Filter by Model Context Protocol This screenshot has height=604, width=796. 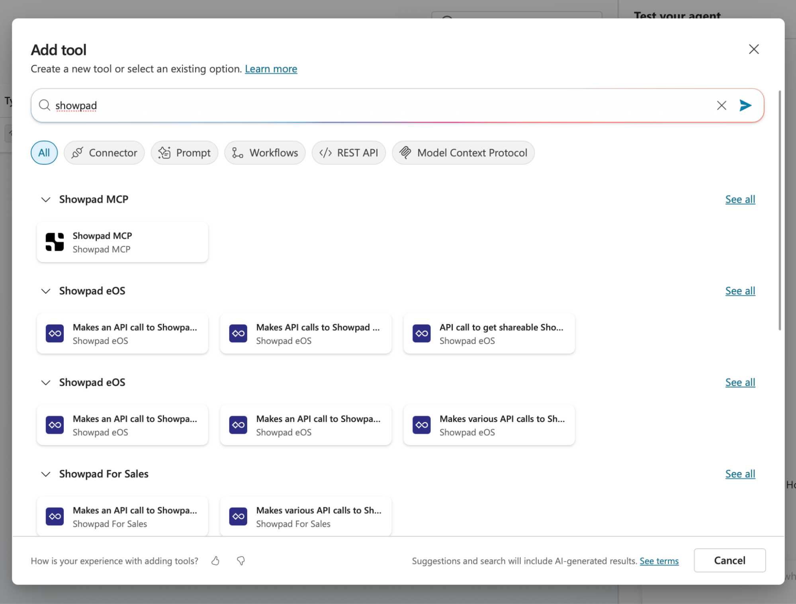pyautogui.click(x=464, y=152)
